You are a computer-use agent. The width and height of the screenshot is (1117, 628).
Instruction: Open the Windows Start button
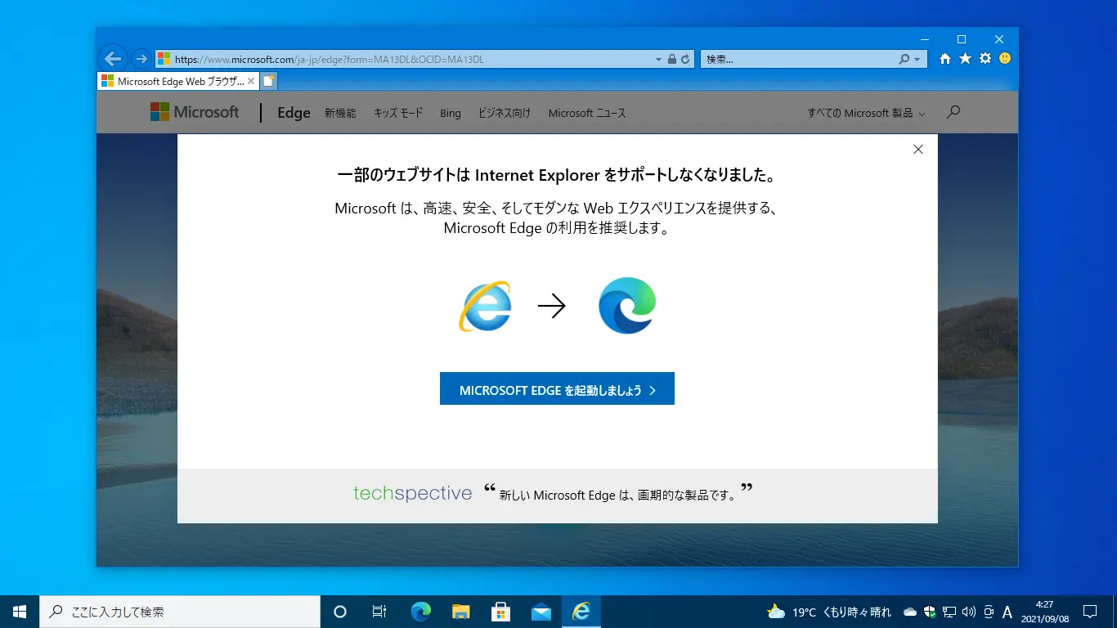click(20, 612)
